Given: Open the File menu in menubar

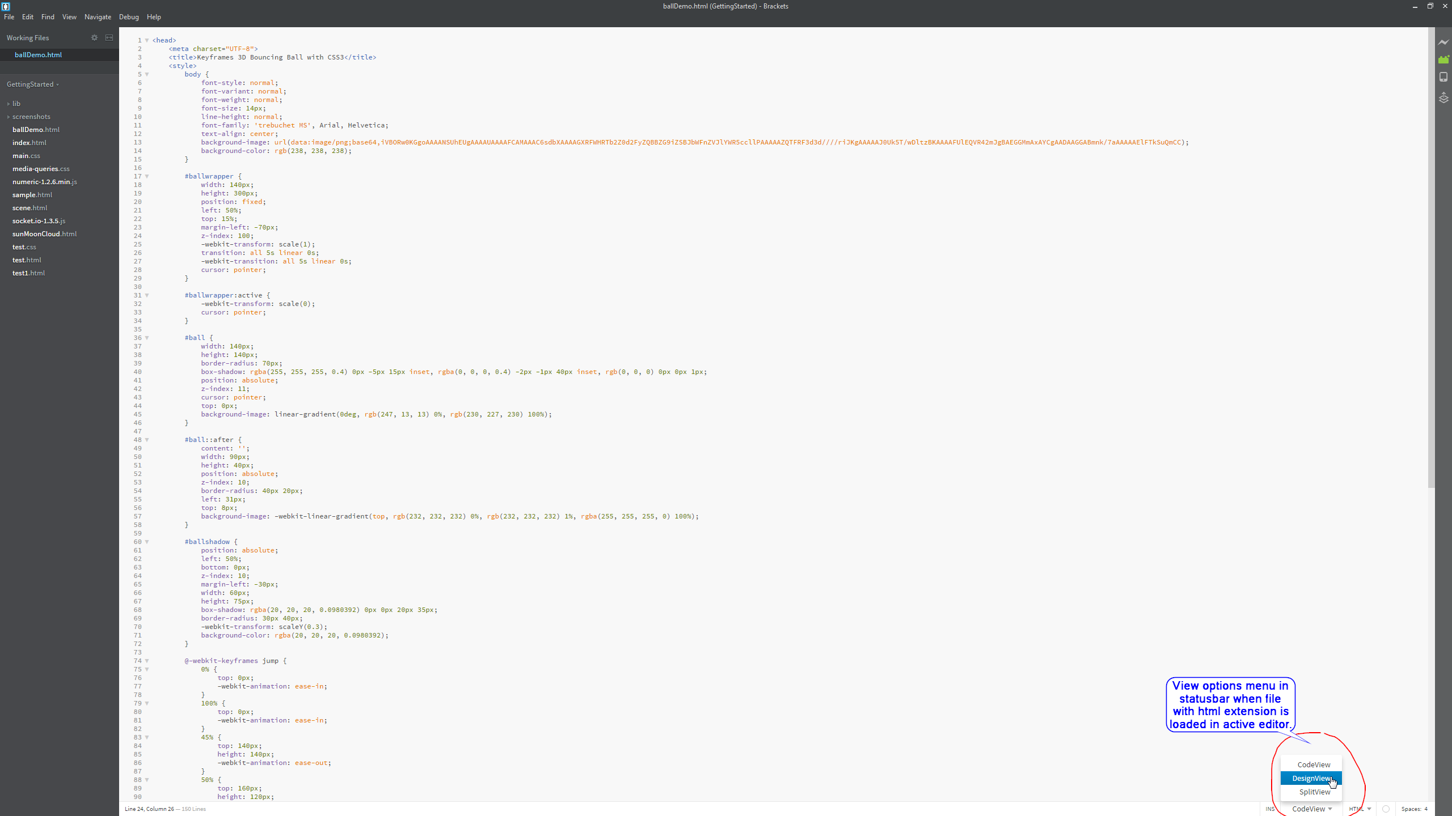Looking at the screenshot, I should pos(9,17).
